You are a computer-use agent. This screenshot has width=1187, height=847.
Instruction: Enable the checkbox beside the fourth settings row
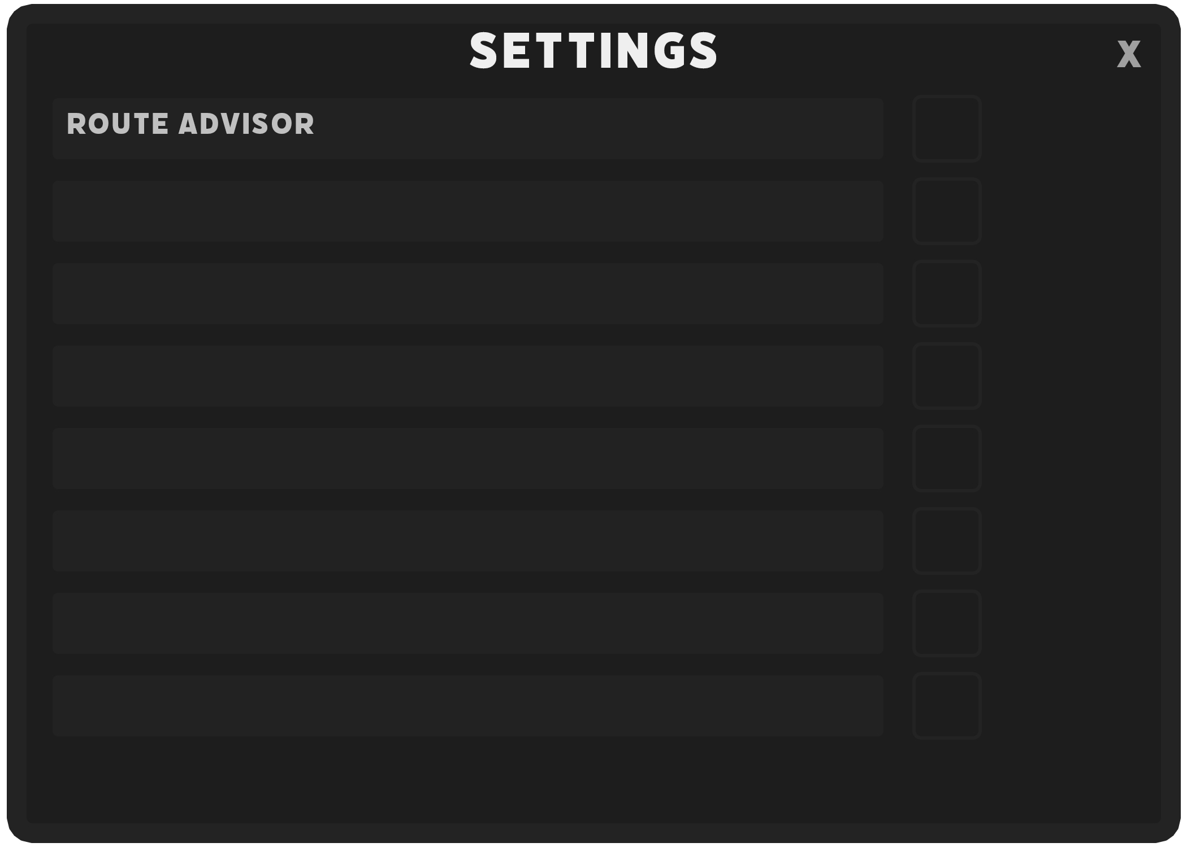[947, 376]
